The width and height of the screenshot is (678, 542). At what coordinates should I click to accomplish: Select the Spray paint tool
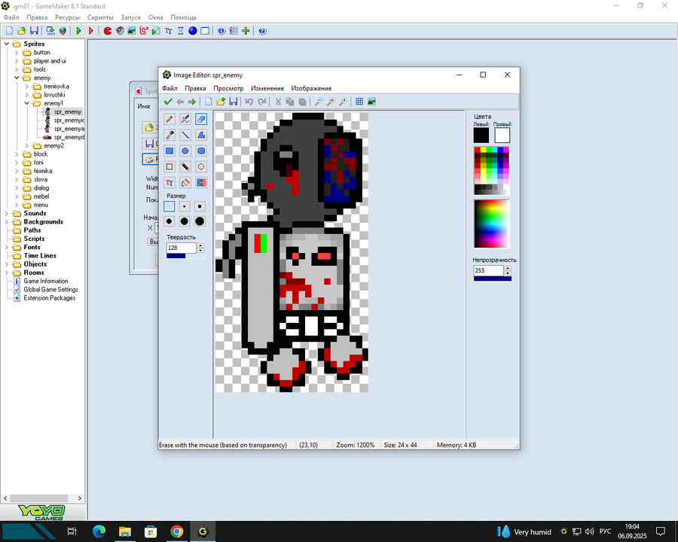pyautogui.click(x=185, y=119)
